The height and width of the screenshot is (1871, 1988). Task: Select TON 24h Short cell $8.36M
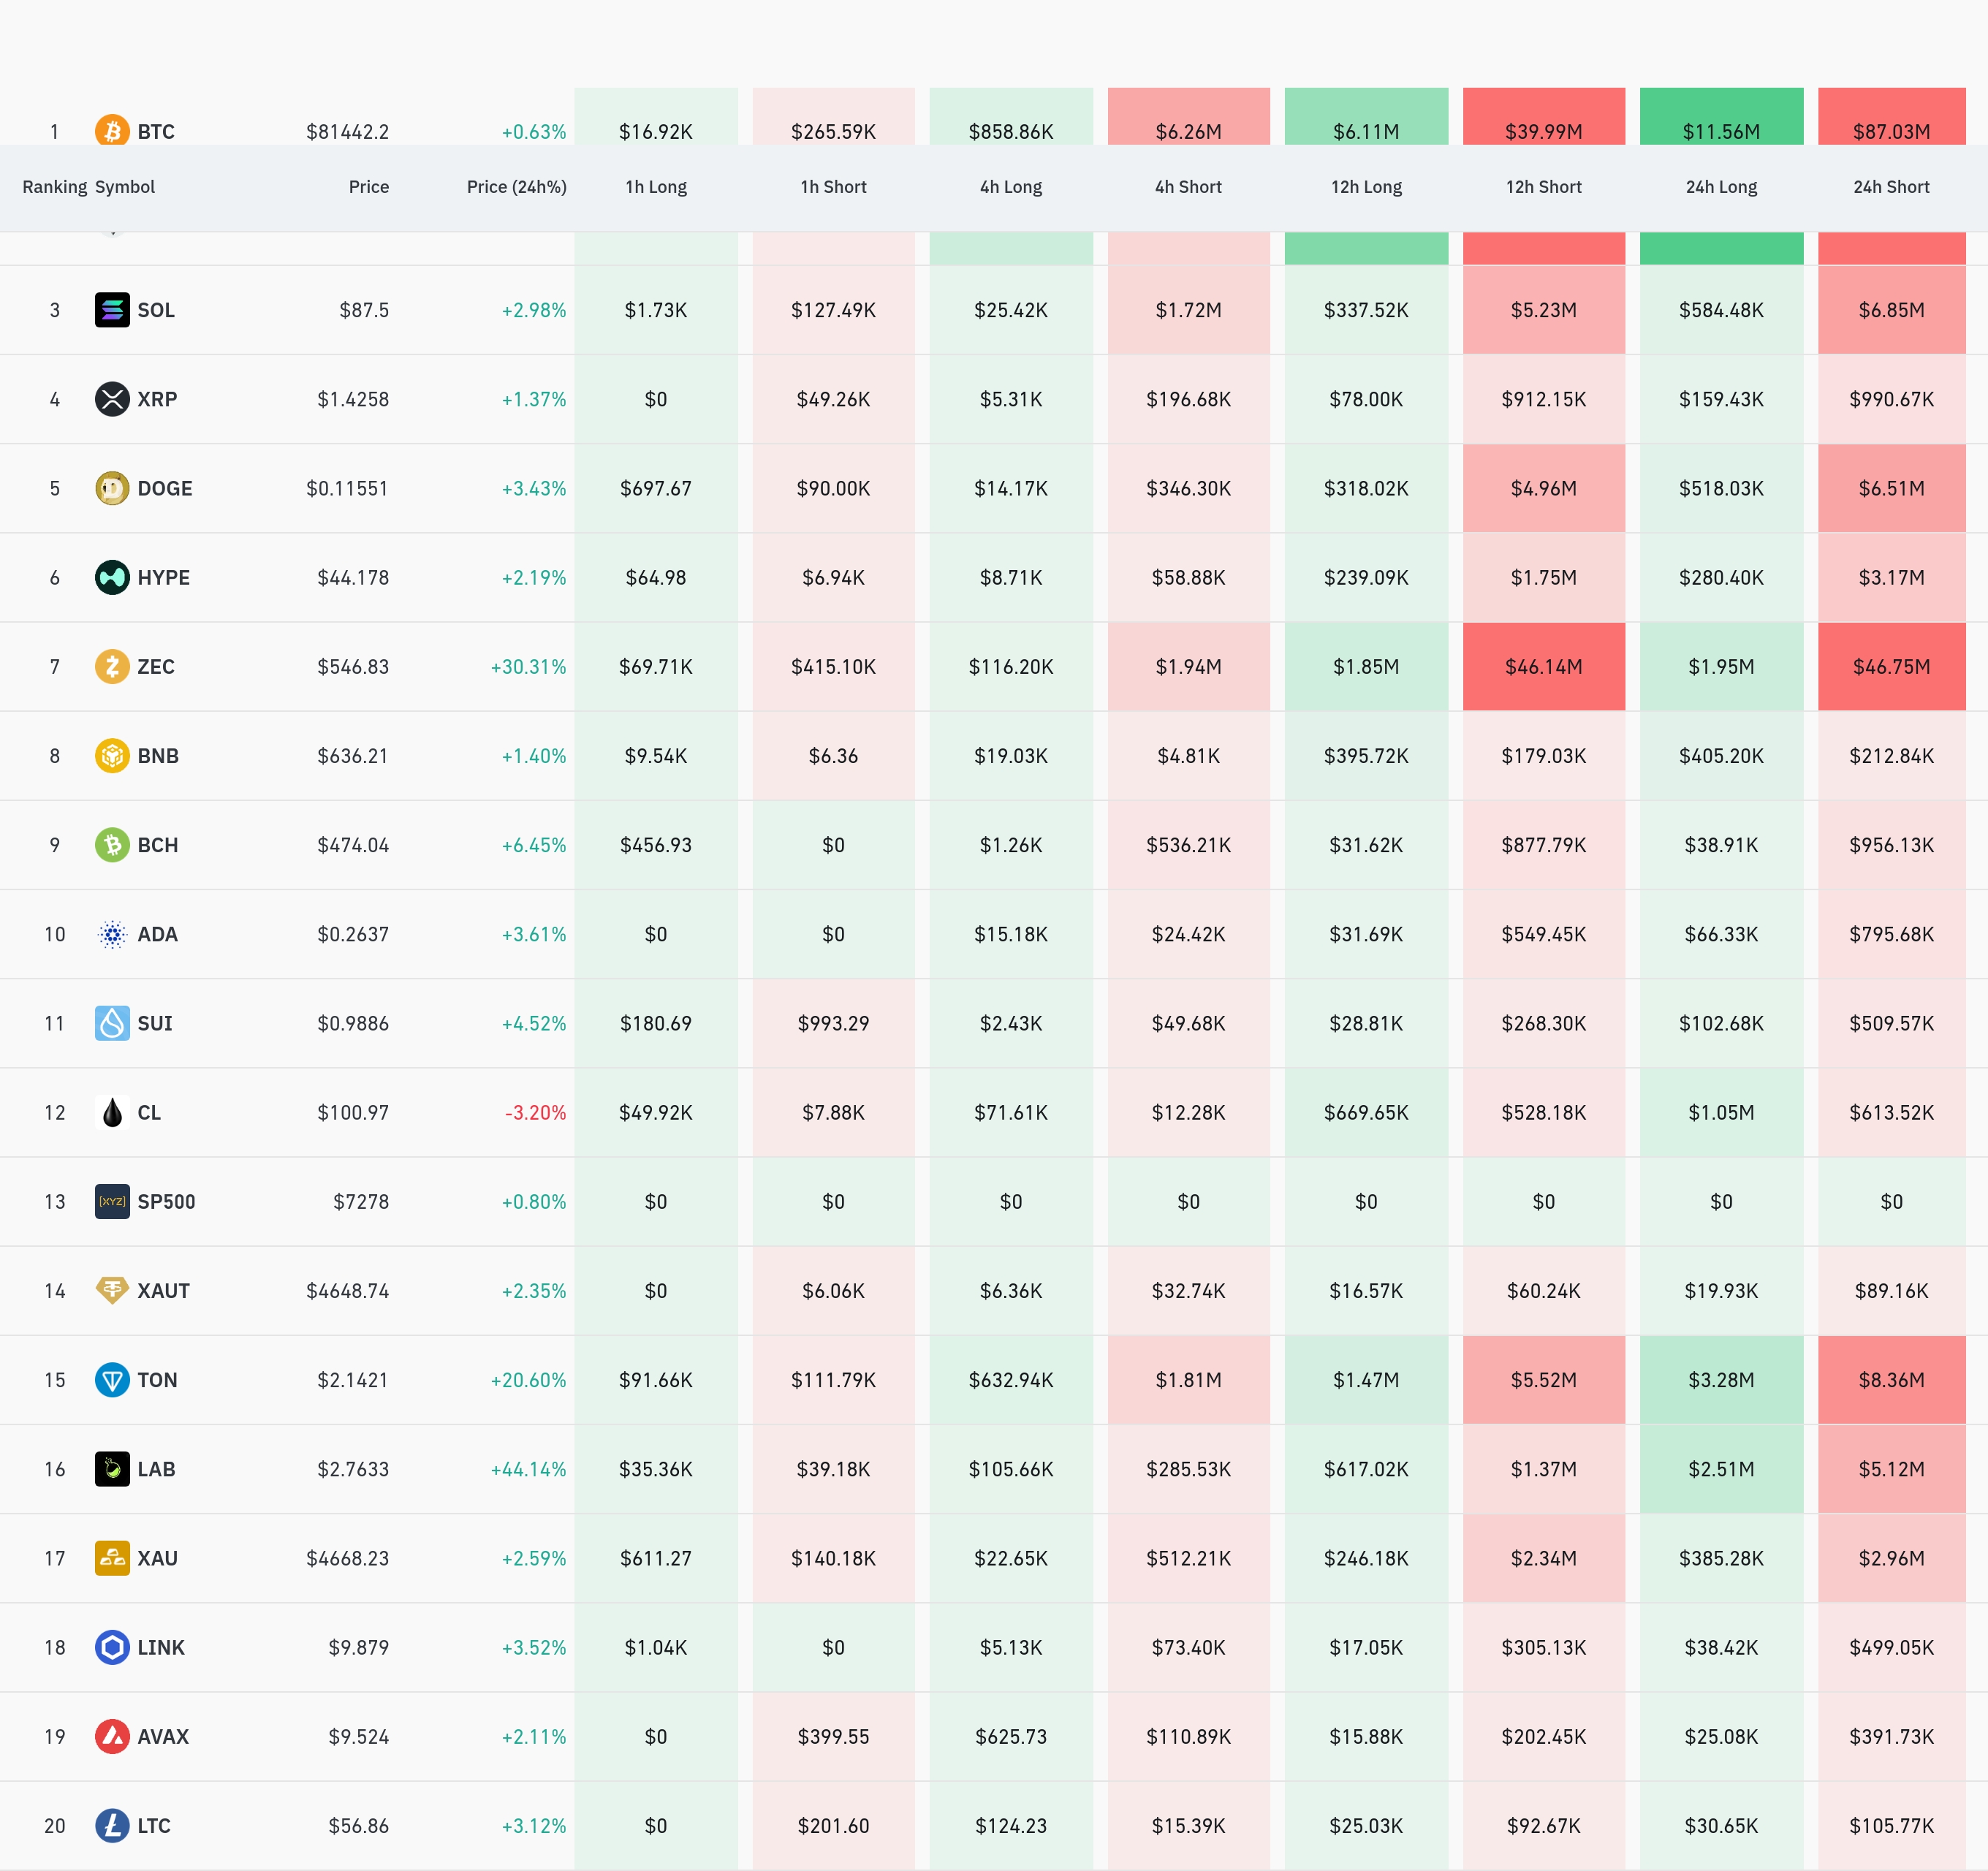click(1892, 1380)
